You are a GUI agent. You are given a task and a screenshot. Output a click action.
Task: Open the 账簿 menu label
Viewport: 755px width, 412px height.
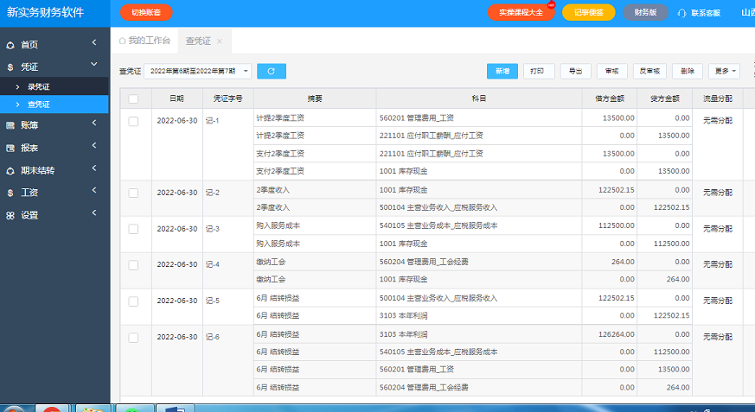point(29,125)
